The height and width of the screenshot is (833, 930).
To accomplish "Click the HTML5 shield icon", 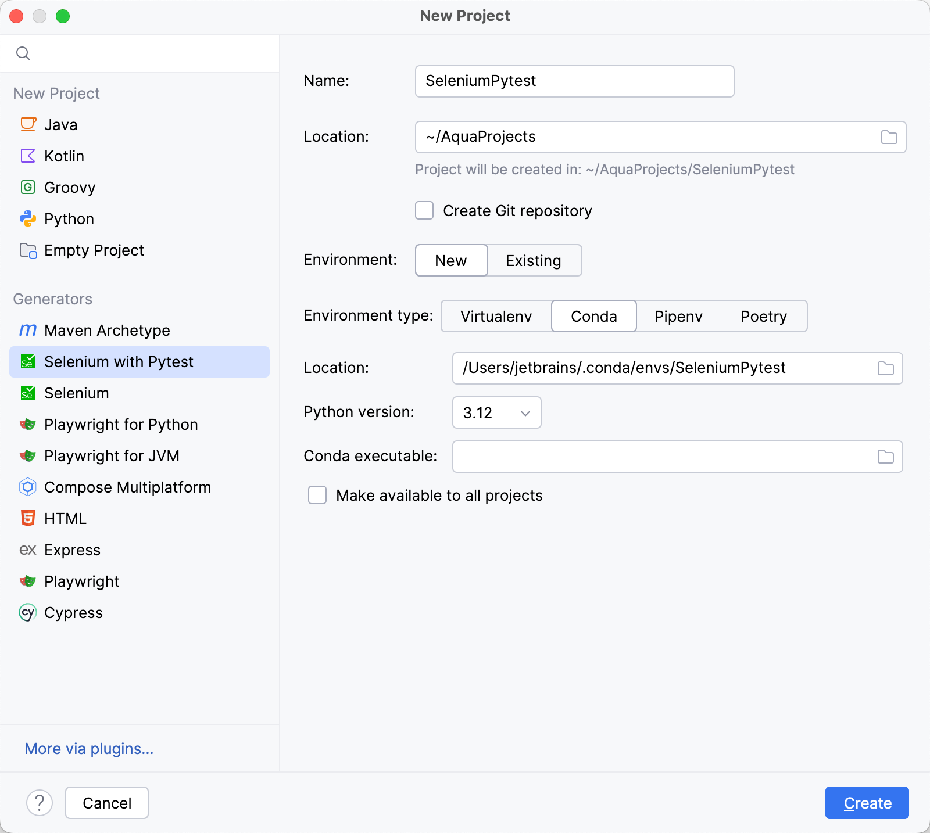I will click(x=28, y=518).
